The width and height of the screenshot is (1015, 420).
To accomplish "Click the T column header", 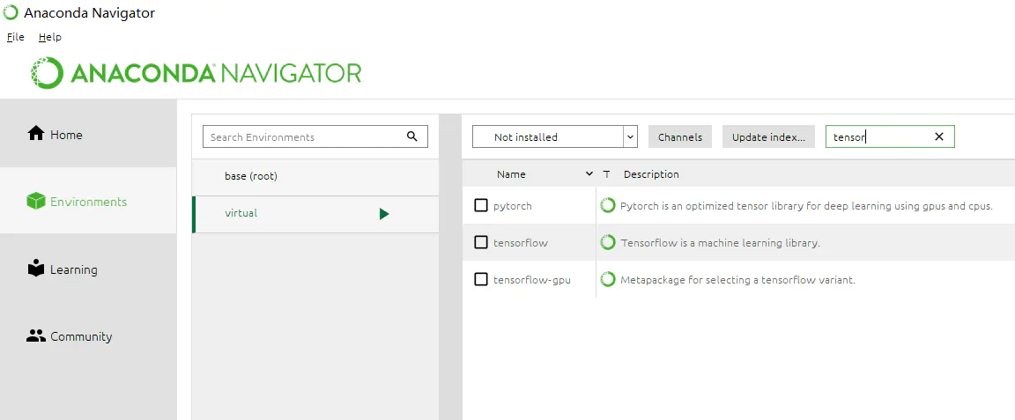I will click(606, 174).
